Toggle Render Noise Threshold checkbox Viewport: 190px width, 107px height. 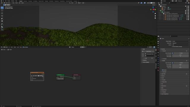coord(172,63)
